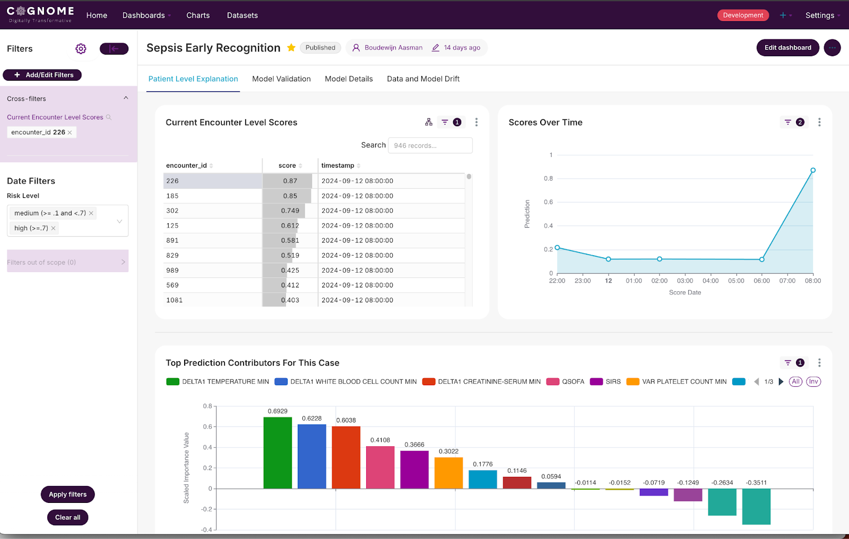The width and height of the screenshot is (849, 539).
Task: Click the search records input field
Action: pos(430,145)
